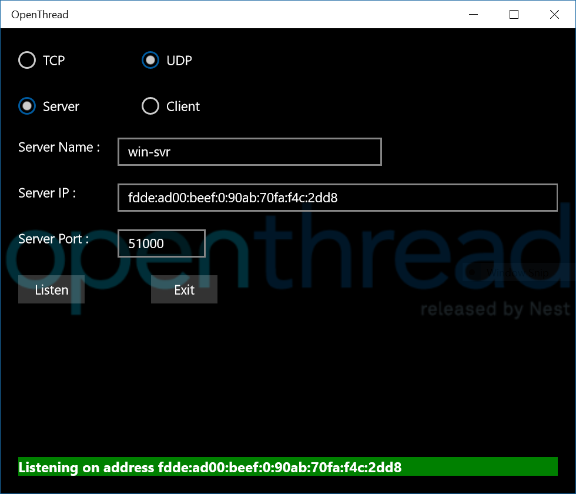576x494 pixels.
Task: Click the Server Port label
Action: click(53, 239)
